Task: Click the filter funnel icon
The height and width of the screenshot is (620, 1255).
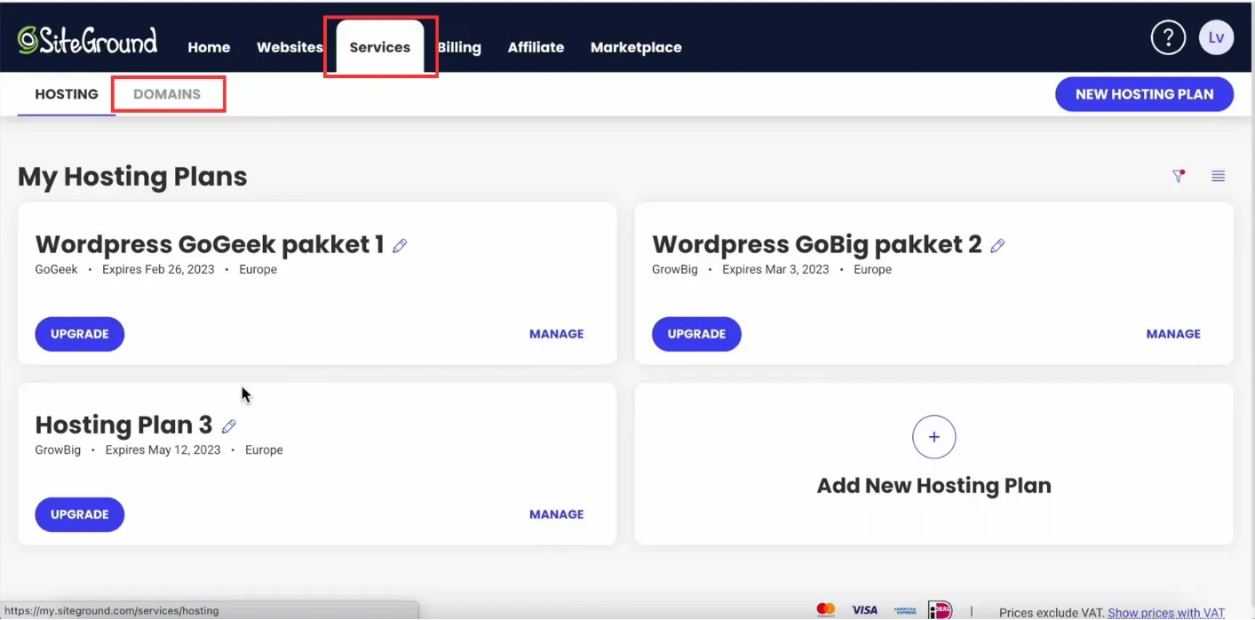Action: [1179, 176]
